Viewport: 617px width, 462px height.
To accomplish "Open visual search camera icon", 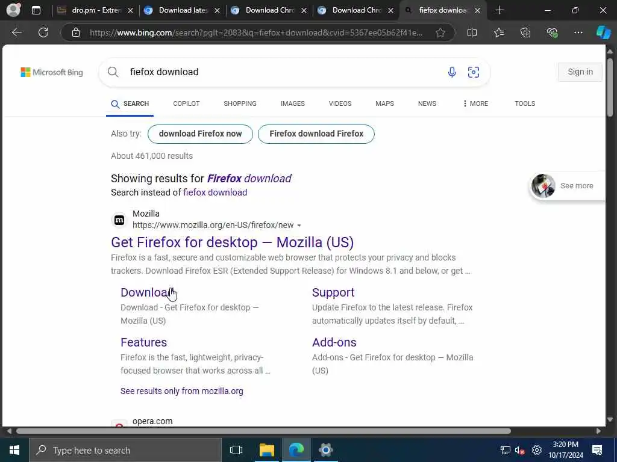I will (x=474, y=72).
